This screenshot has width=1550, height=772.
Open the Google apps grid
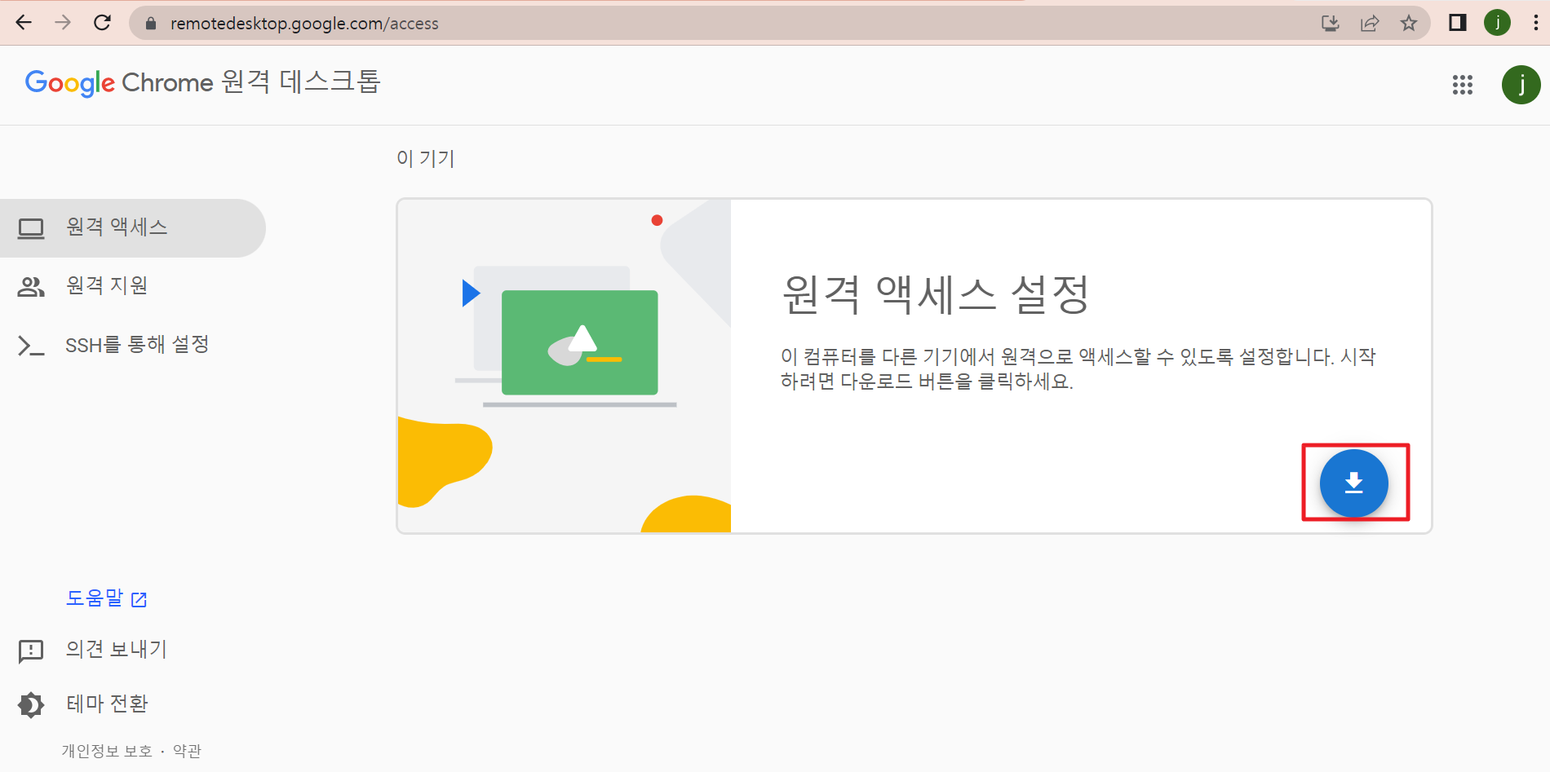click(1463, 85)
